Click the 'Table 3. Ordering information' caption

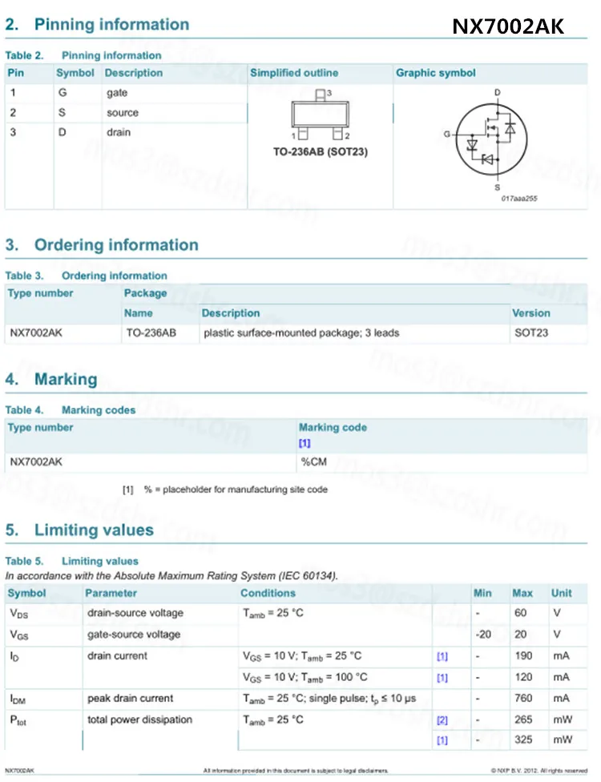pos(87,276)
